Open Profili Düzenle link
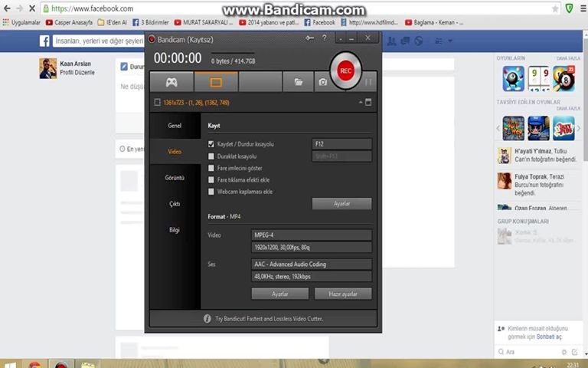 pyautogui.click(x=77, y=73)
